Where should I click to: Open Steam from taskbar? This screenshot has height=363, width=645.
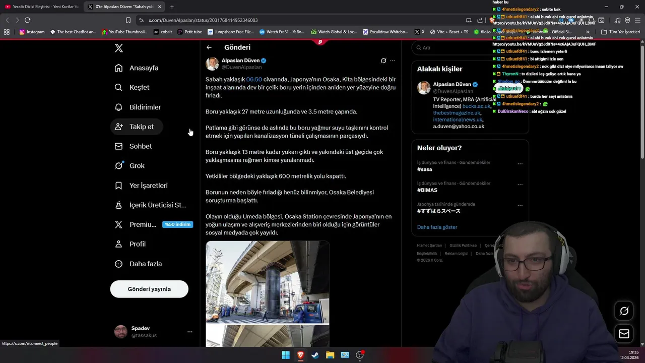(x=315, y=355)
